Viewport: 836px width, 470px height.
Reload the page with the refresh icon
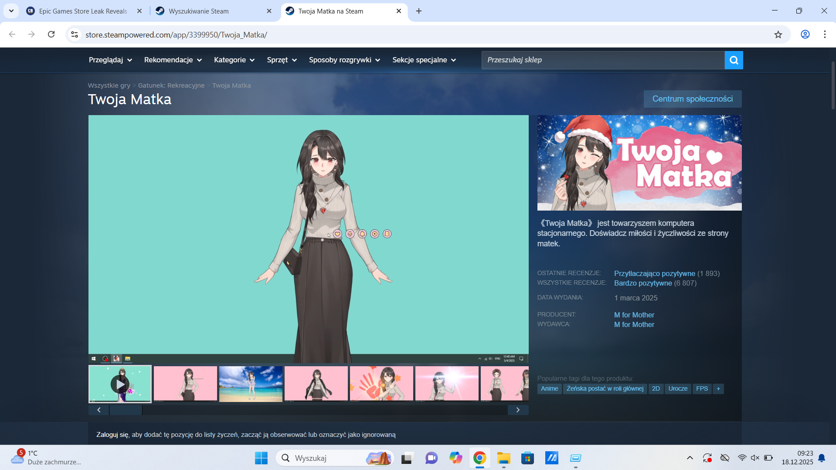[51, 34]
